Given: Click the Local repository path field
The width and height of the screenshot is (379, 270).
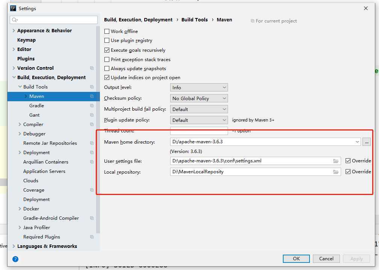Looking at the screenshot, I should pyautogui.click(x=255, y=172).
